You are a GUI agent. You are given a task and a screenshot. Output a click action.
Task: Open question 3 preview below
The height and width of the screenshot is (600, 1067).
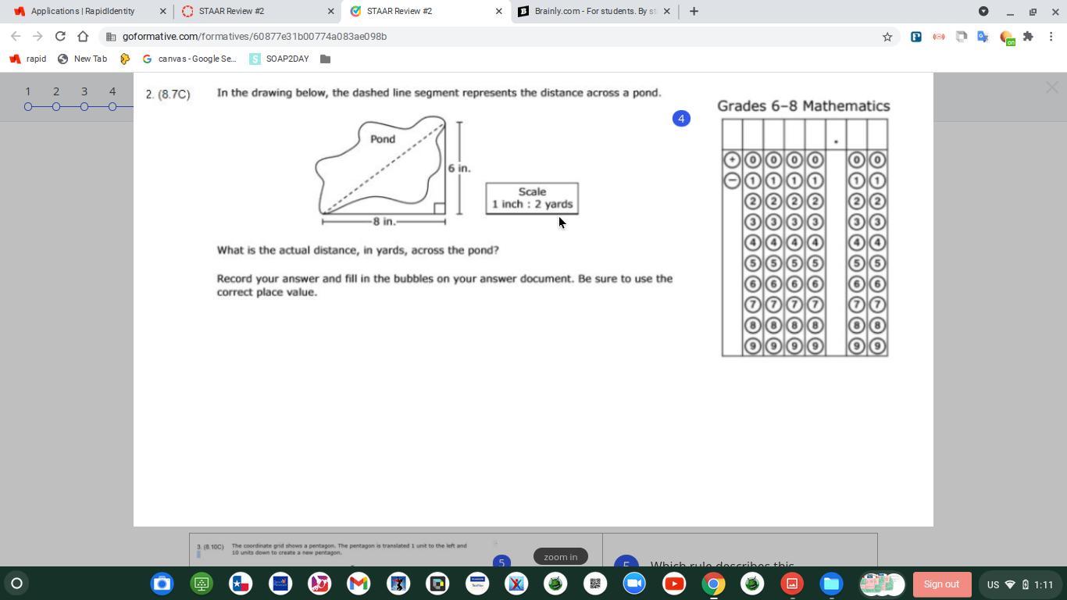(x=395, y=550)
